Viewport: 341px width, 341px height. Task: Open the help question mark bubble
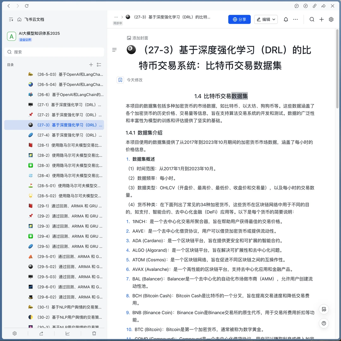click(324, 323)
